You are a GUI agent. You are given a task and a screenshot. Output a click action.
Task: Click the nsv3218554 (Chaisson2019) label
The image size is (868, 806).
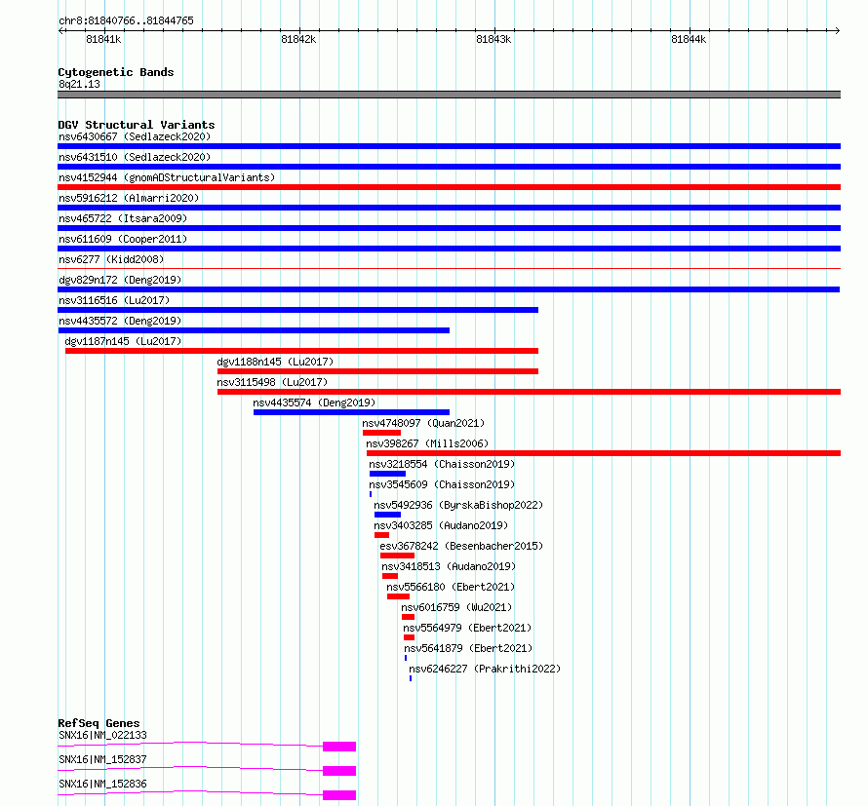(442, 464)
